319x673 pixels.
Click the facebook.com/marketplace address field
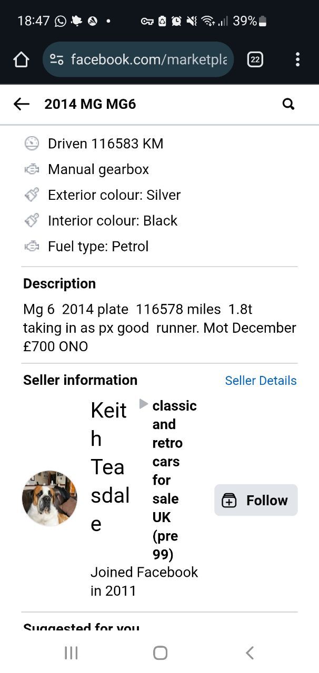click(x=149, y=60)
